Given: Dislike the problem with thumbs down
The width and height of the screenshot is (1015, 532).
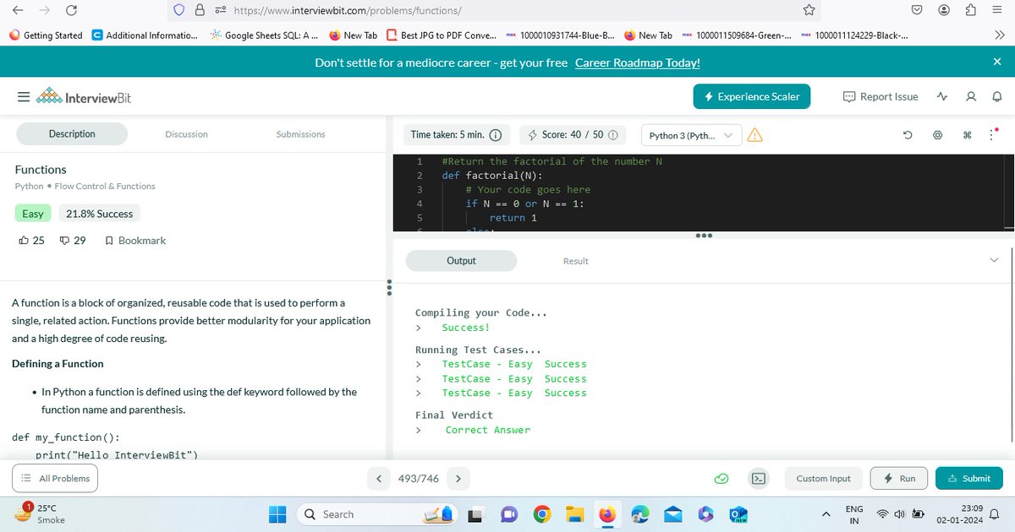Looking at the screenshot, I should tap(65, 241).
